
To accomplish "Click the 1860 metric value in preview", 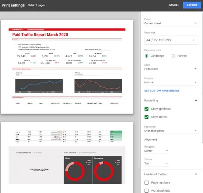I will (69, 63).
